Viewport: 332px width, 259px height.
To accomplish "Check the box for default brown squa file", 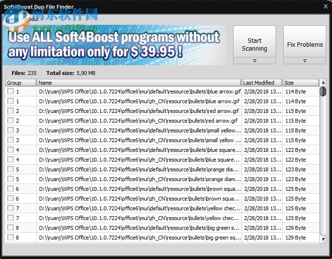I will [x=10, y=188].
